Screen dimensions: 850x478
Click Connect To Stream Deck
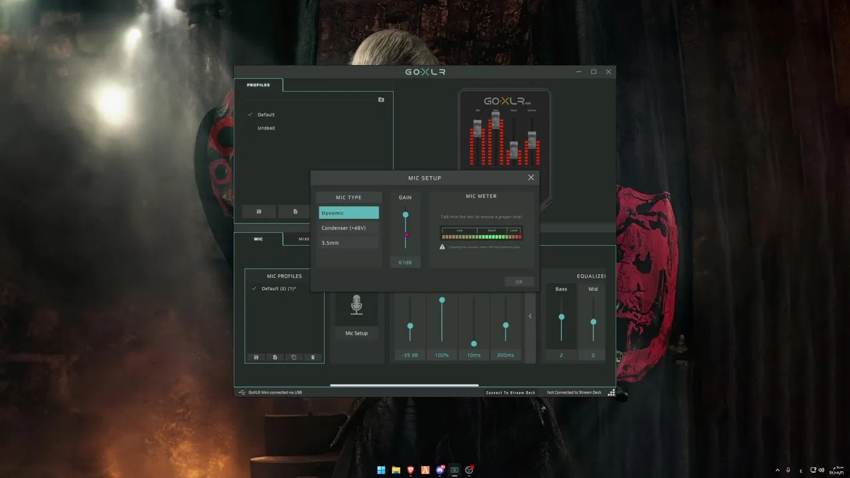click(510, 392)
